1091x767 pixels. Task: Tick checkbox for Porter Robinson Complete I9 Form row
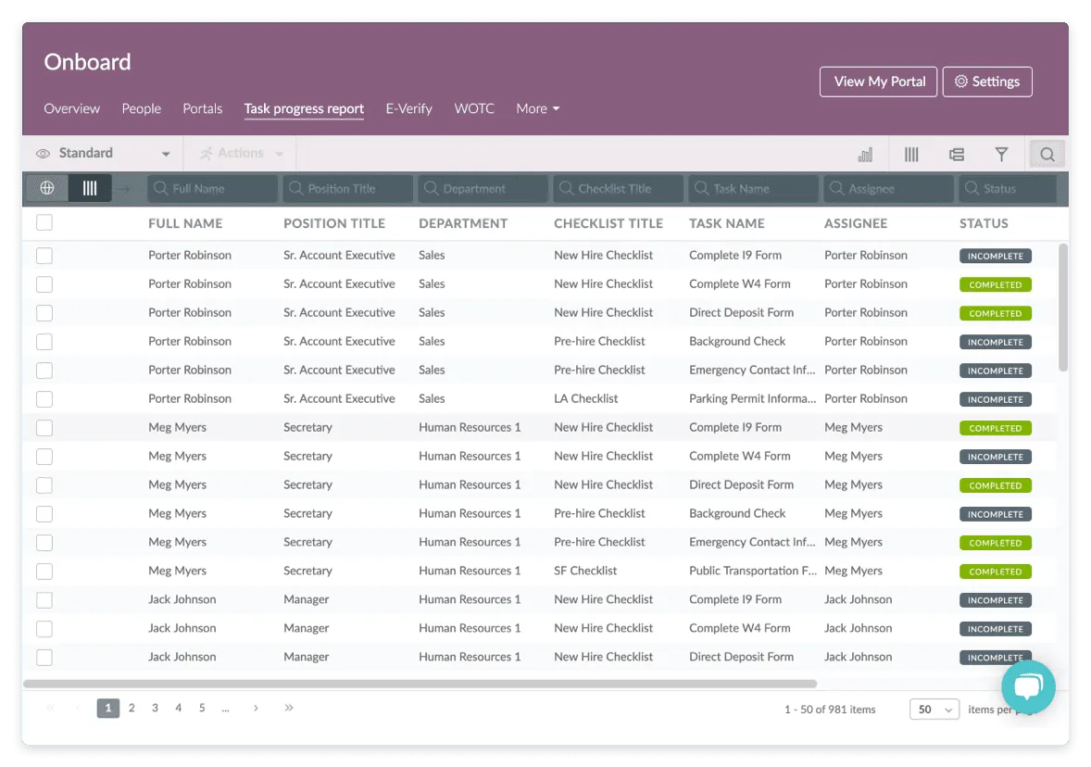coord(44,256)
